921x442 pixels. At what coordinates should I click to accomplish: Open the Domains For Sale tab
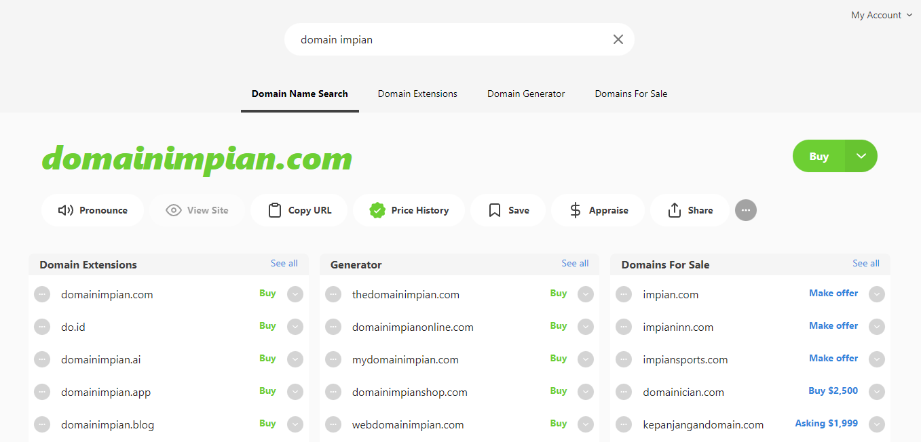pos(631,94)
